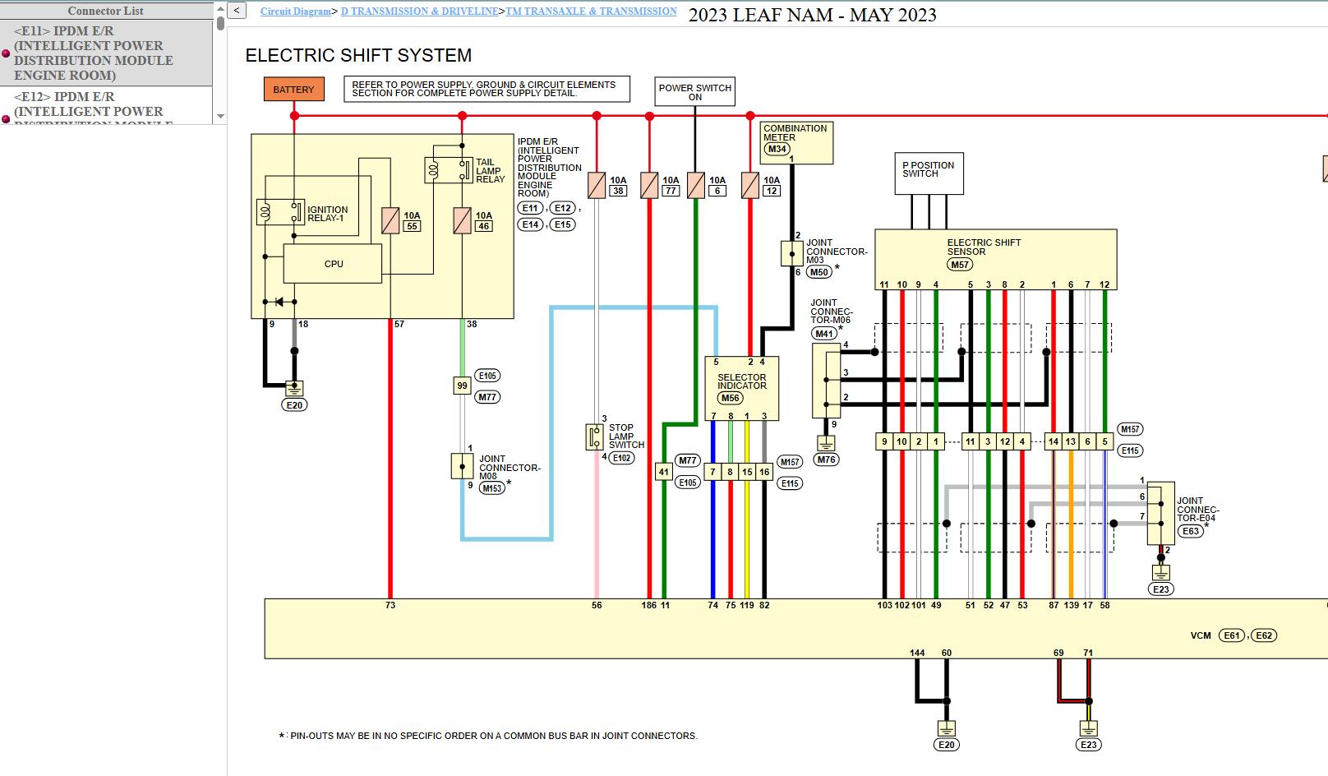Click the E23 ground tag under joint connector E04

coord(1160,589)
